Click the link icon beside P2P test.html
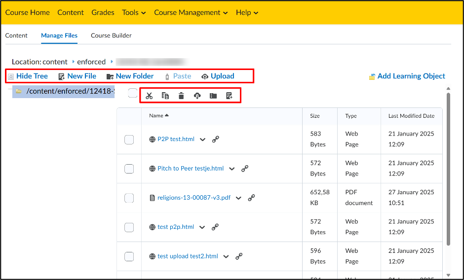The width and height of the screenshot is (464, 280). tap(215, 140)
